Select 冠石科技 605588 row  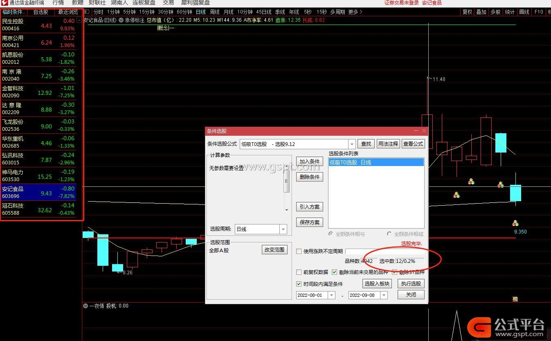coord(38,209)
